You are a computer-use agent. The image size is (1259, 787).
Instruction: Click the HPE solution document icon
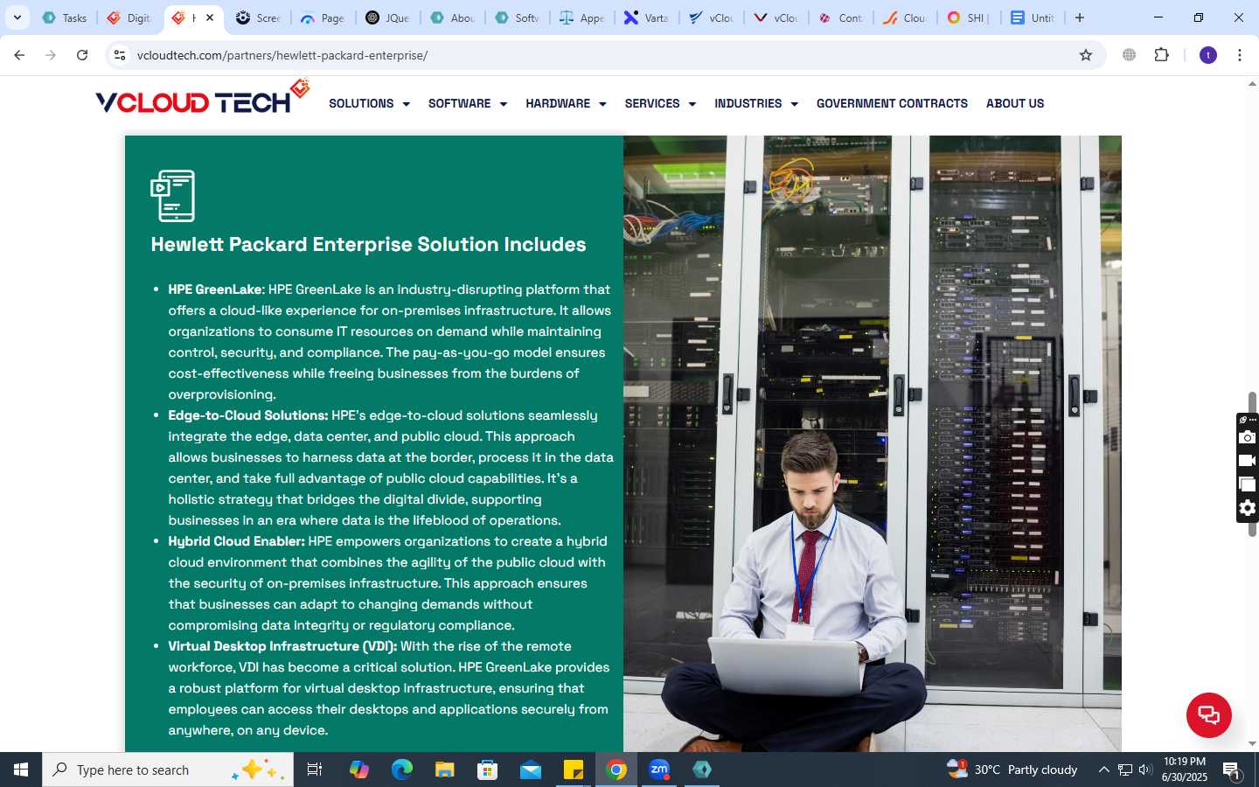tap(173, 196)
